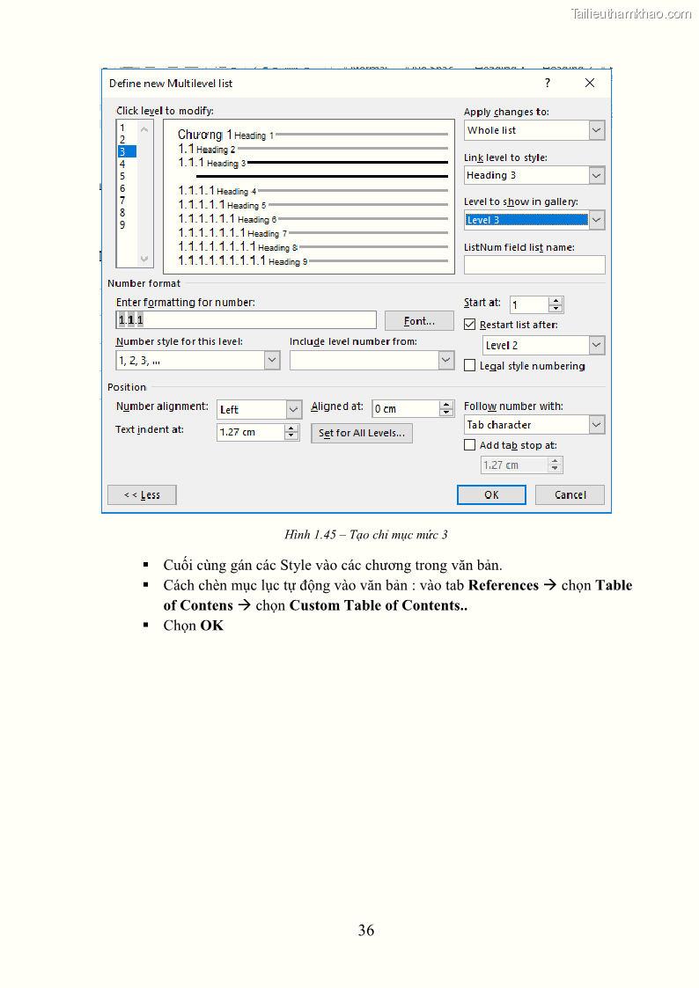Screen dimensions: 699x988
Task: Open the Apply changes to dropdown
Action: click(597, 130)
